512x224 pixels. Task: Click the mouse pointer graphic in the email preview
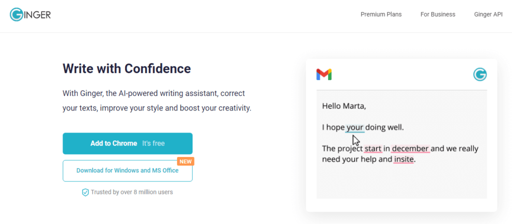[x=356, y=140]
